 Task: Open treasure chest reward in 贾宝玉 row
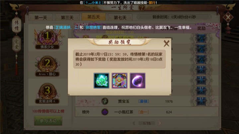201,101
